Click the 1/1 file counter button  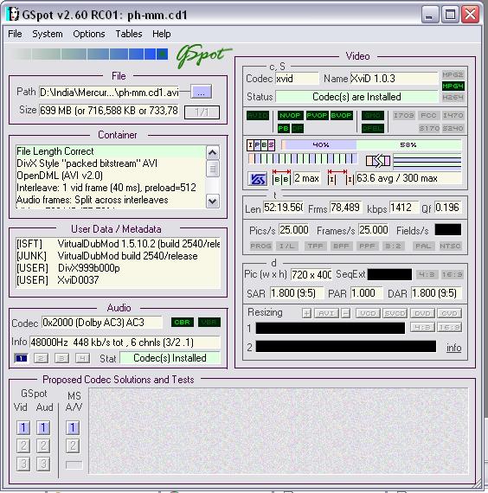coord(202,112)
